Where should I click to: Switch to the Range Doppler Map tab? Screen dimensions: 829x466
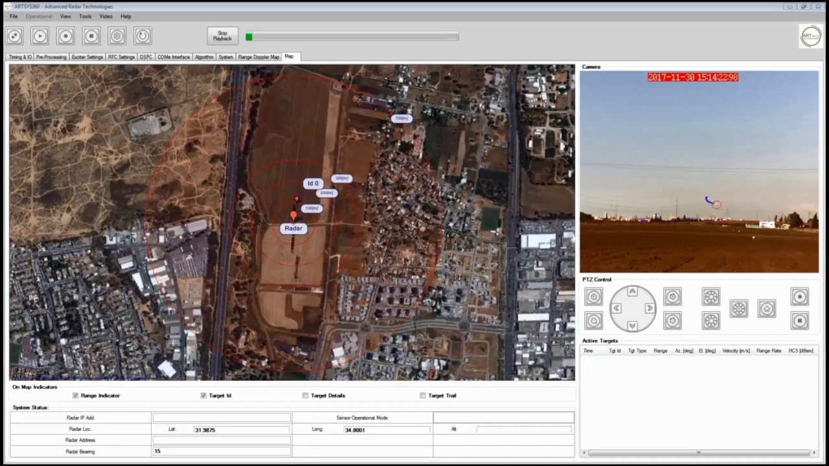point(259,57)
